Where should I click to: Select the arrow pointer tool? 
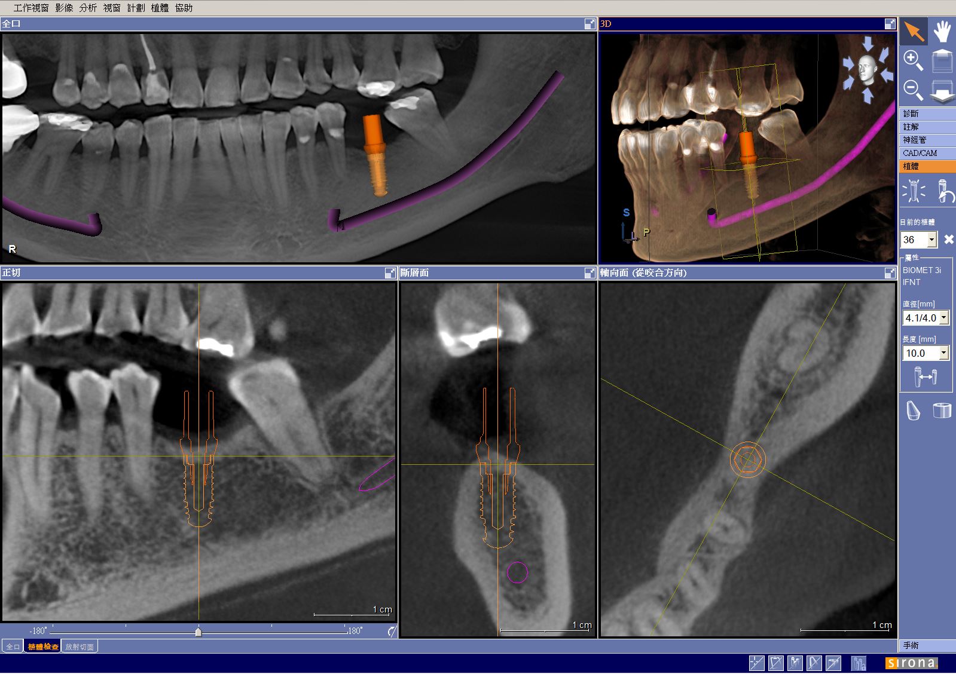(913, 31)
